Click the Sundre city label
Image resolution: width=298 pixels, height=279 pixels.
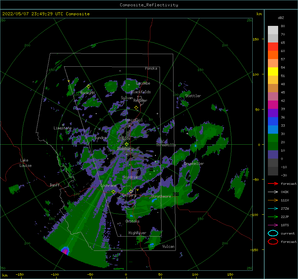point(100,138)
